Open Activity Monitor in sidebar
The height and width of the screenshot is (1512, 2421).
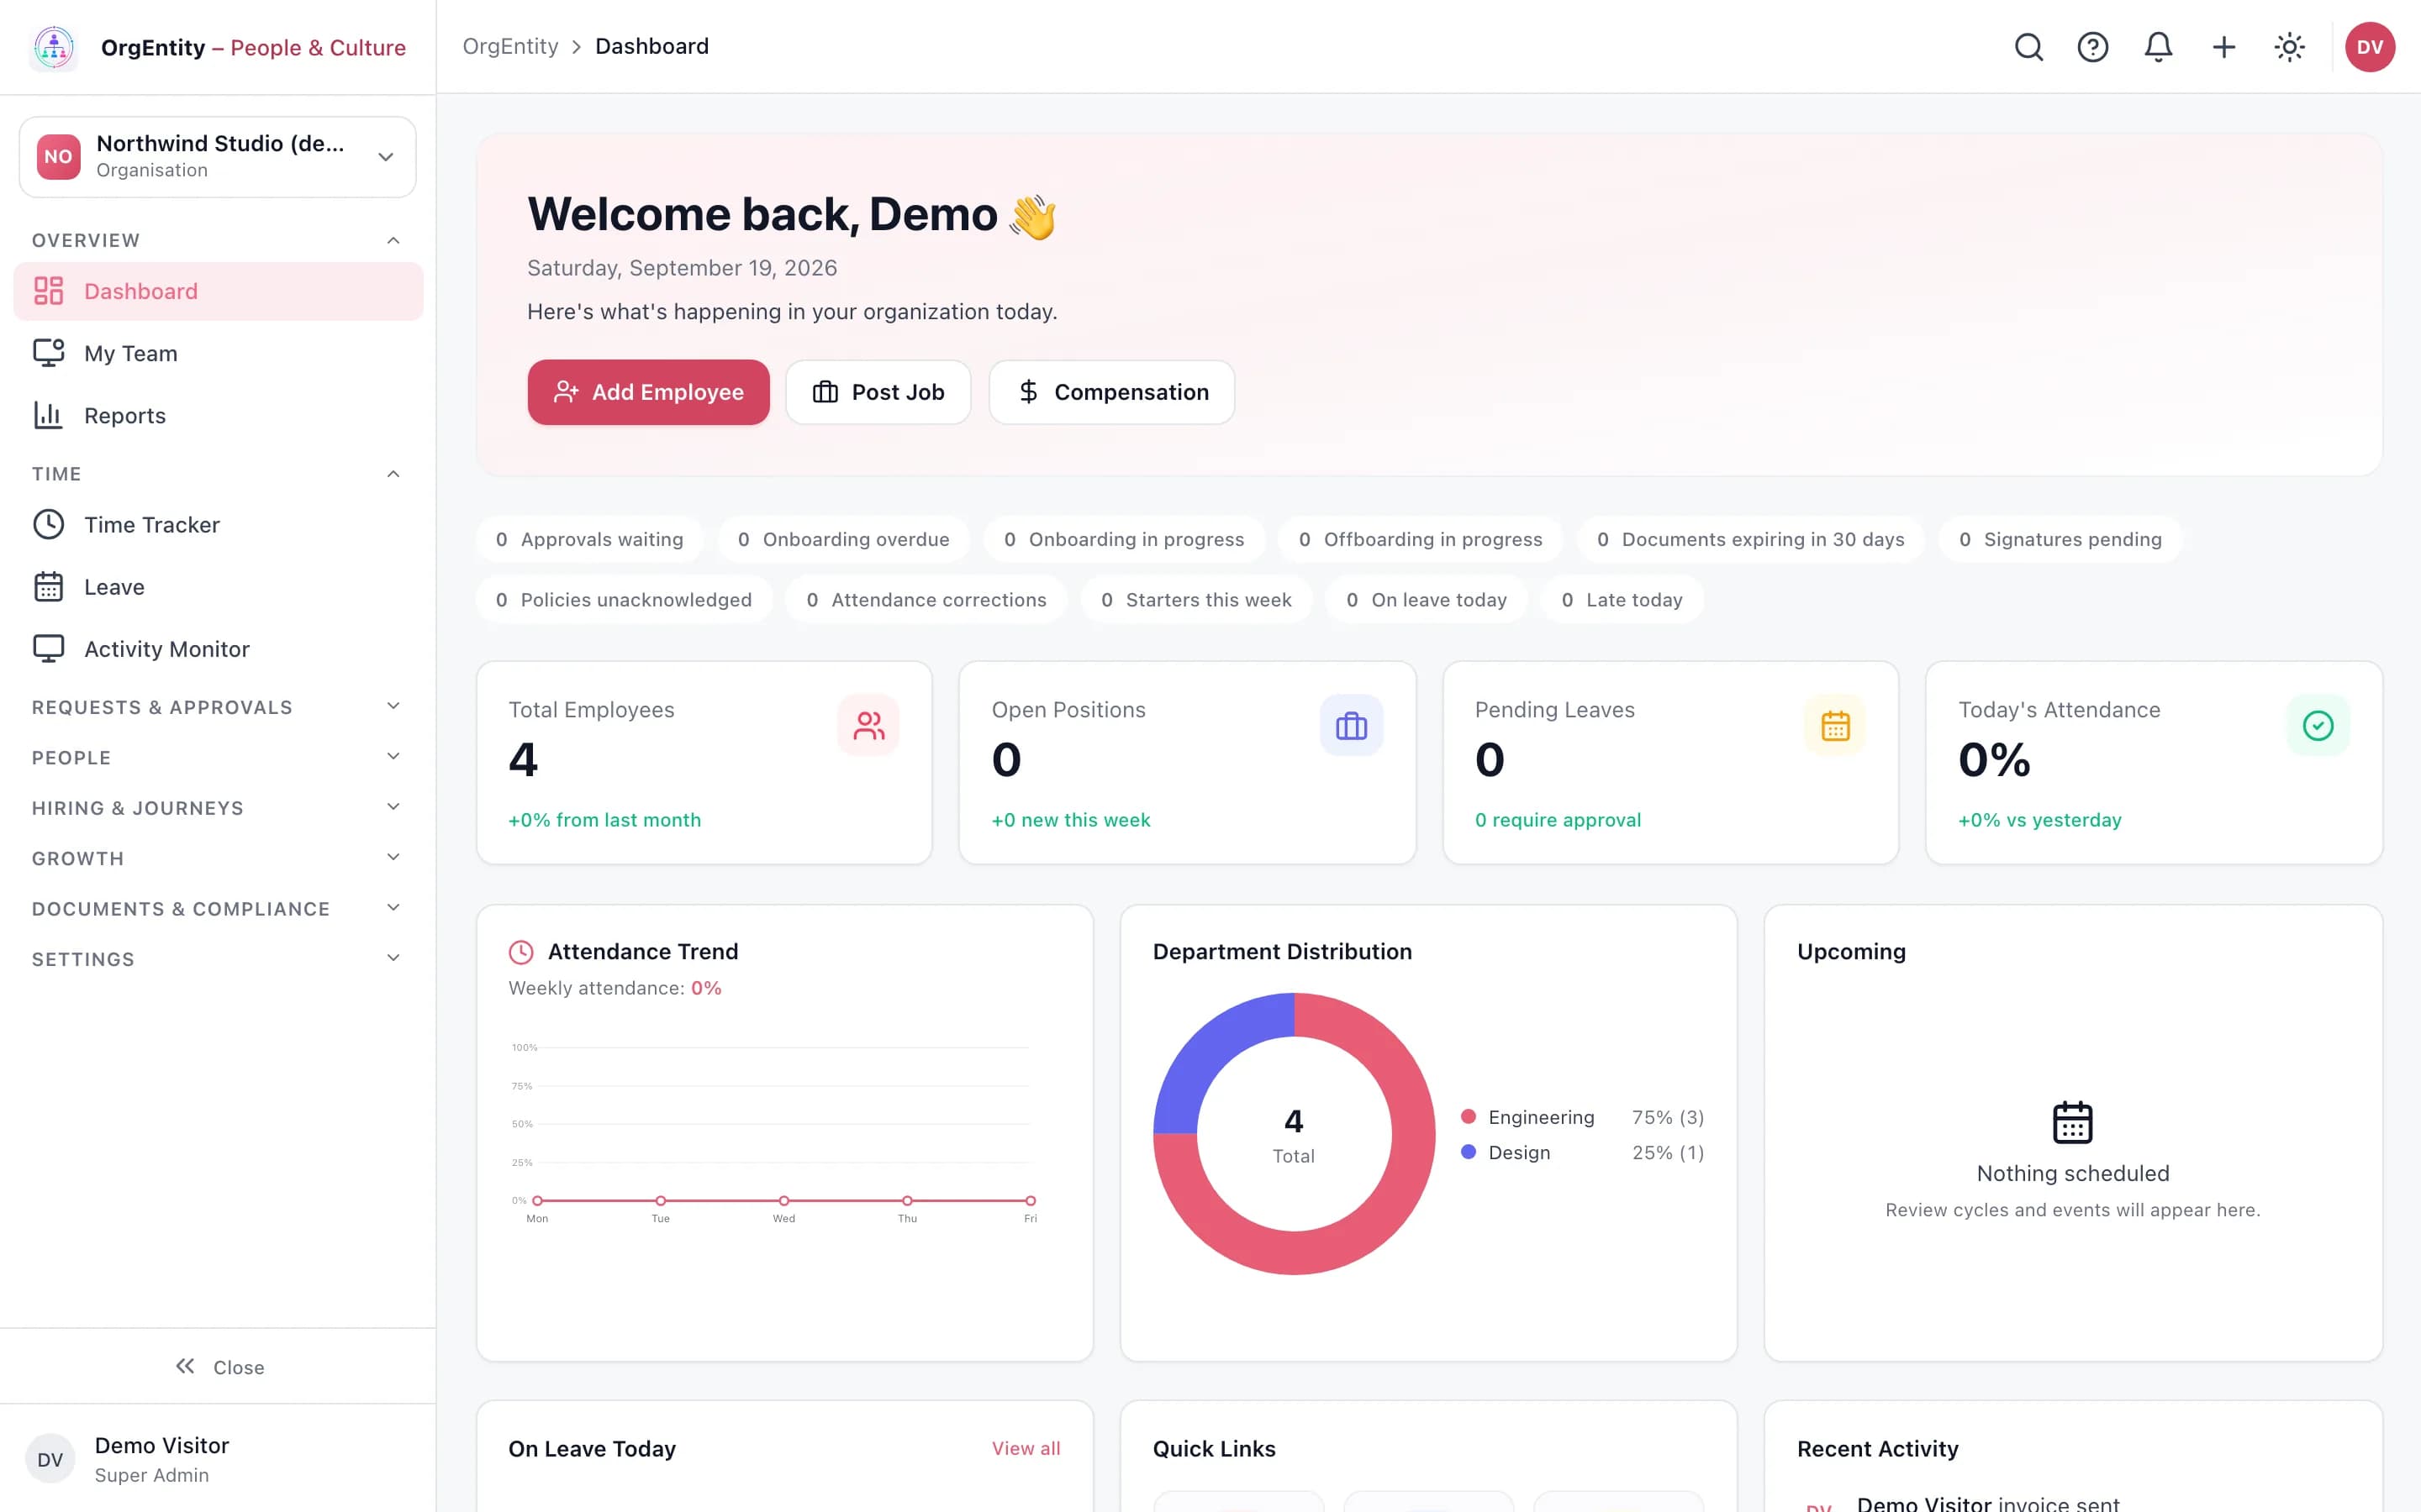click(x=218, y=649)
